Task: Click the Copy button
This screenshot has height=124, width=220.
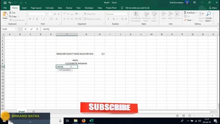Action: (x=13, y=17)
